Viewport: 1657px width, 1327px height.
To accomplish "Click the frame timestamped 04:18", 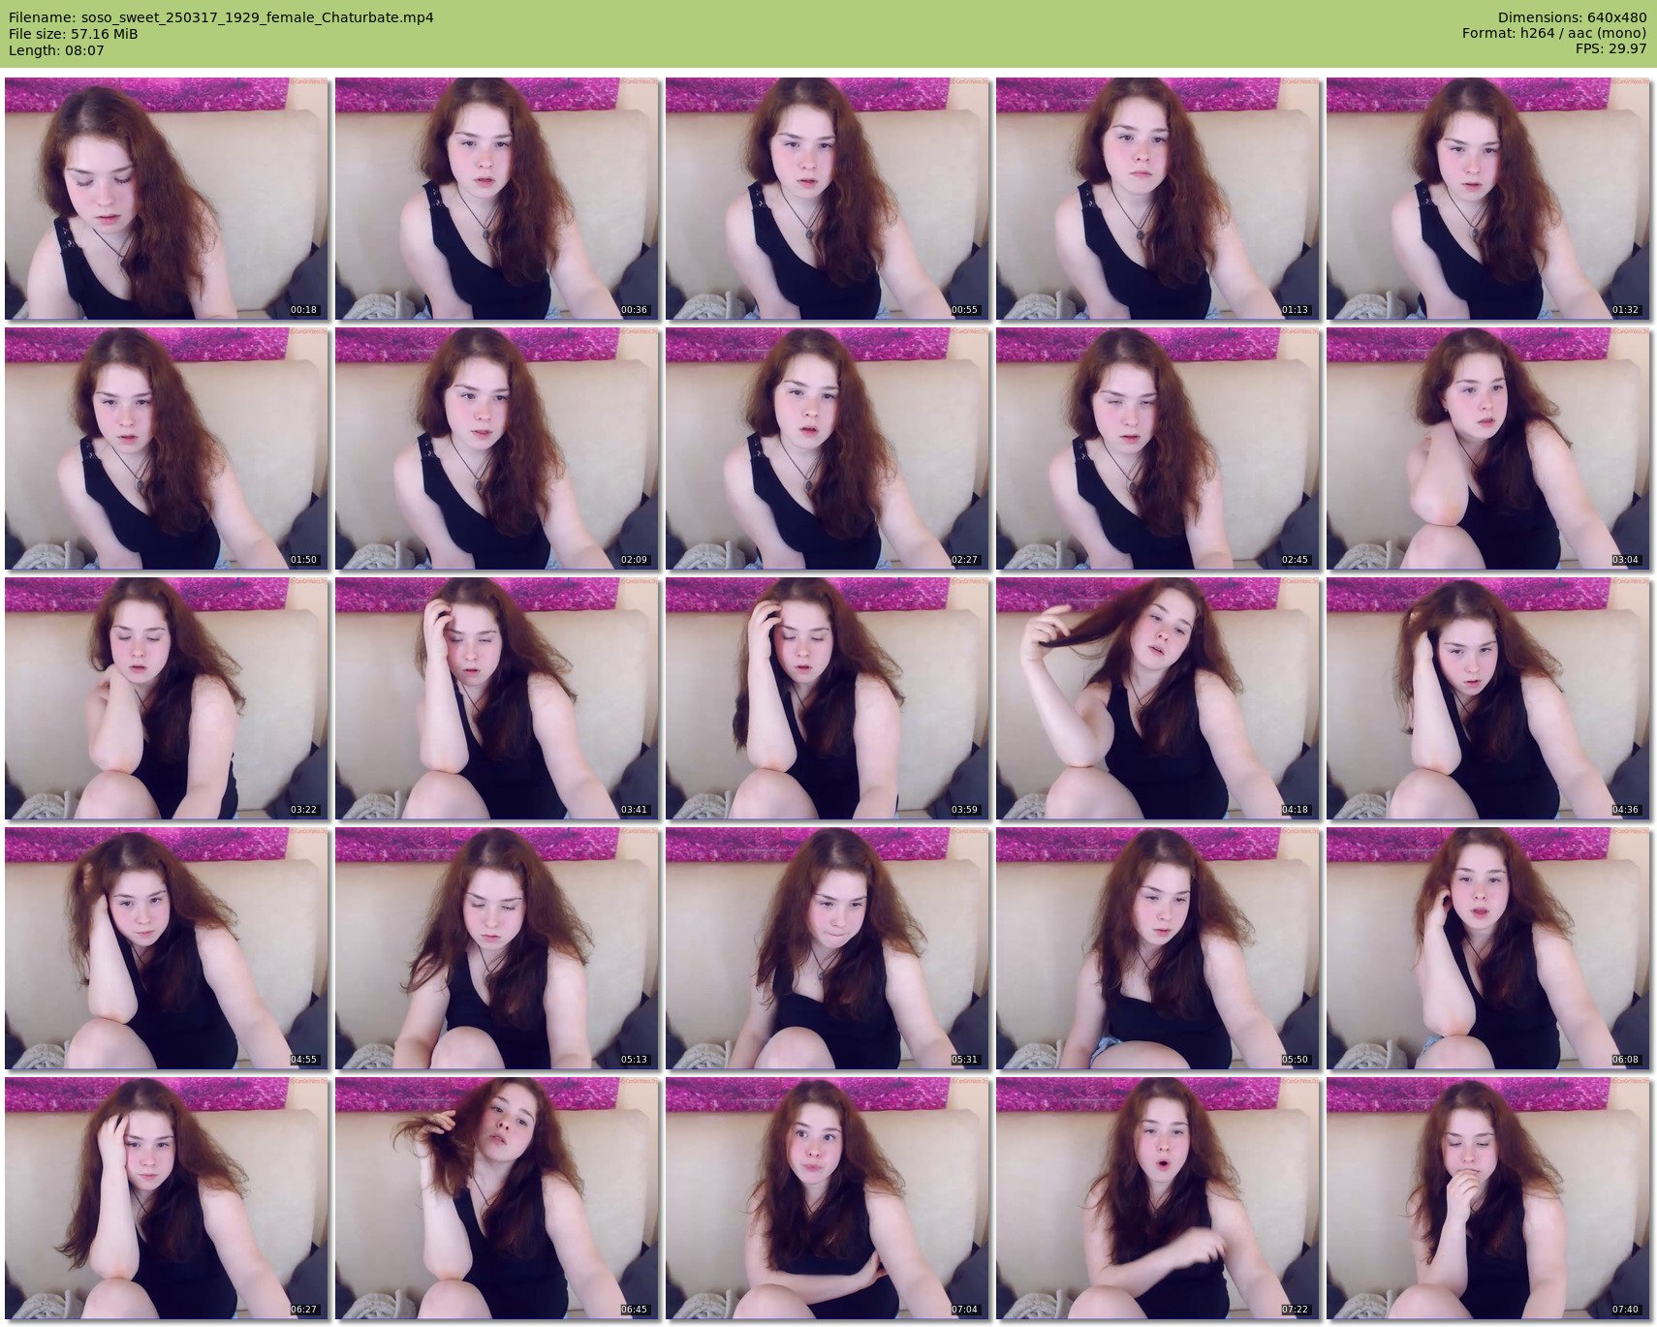I will click(1157, 698).
